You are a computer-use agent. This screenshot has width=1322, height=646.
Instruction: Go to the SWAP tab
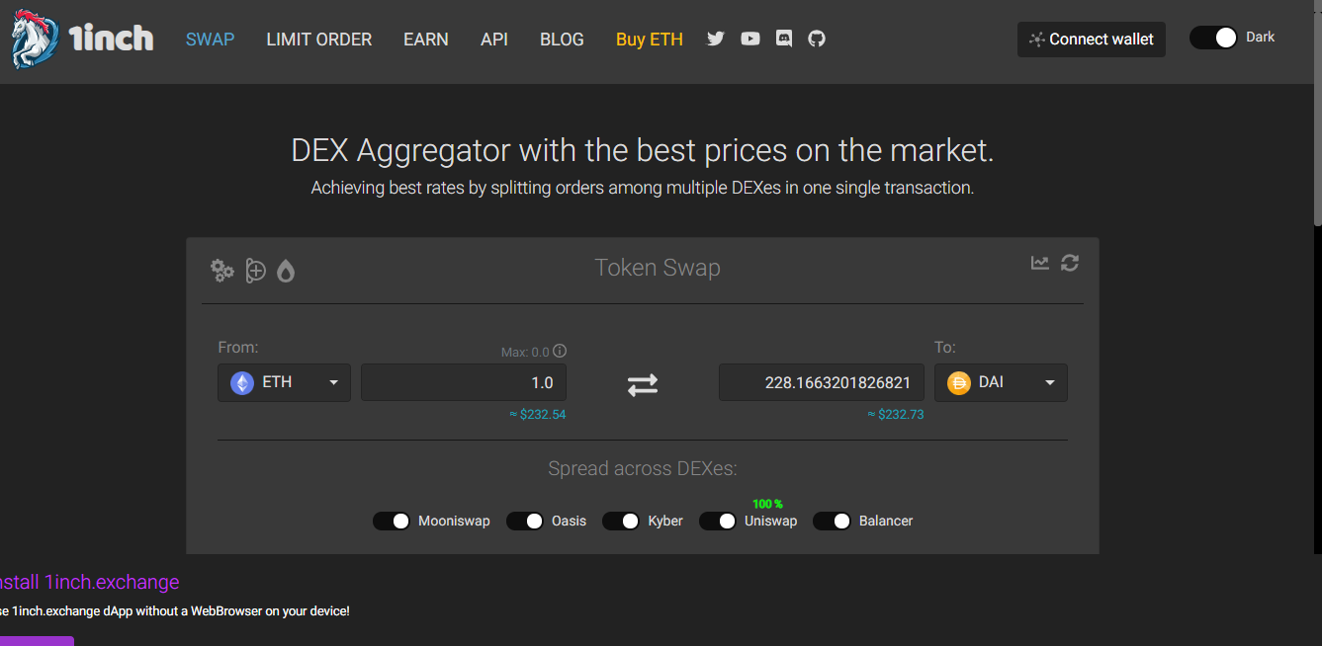(x=210, y=40)
